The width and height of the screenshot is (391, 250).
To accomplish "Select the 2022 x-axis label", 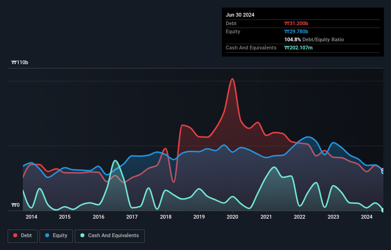I will [x=300, y=217].
